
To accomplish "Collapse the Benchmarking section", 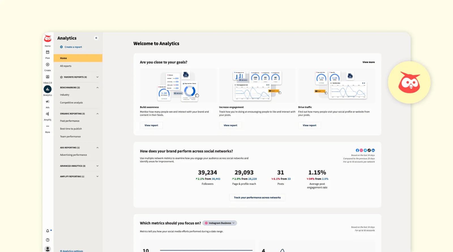I will 97,88.
